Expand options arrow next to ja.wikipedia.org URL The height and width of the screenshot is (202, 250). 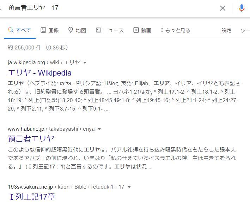85,63
